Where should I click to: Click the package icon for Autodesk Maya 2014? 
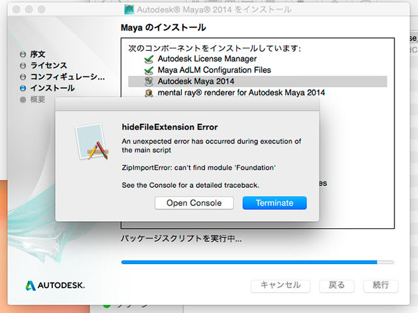pyautogui.click(x=149, y=82)
